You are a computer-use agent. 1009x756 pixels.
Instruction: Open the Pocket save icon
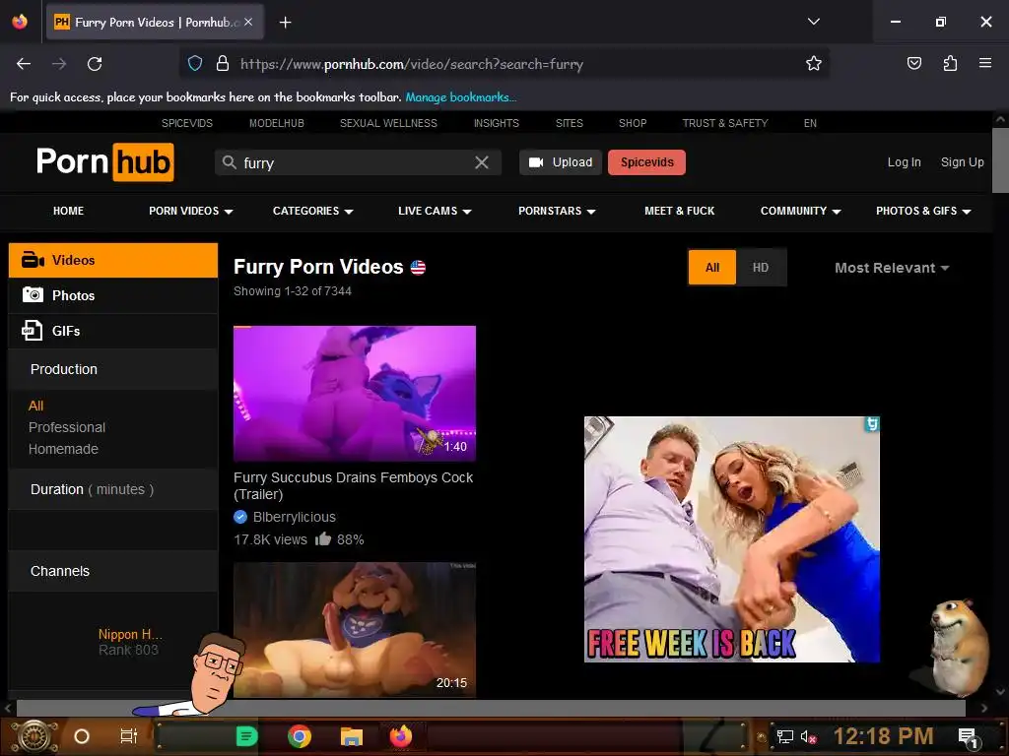tap(913, 63)
